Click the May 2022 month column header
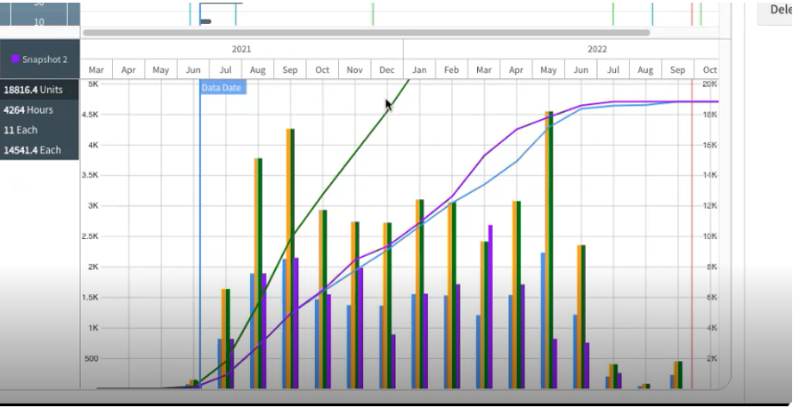 549,69
